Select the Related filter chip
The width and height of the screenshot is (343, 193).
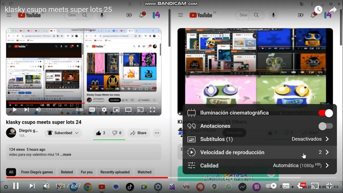[x=67, y=172]
